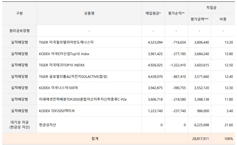The image size is (237, 145).
Task: Click purchase amount 4,523,094
Action: [155, 42]
